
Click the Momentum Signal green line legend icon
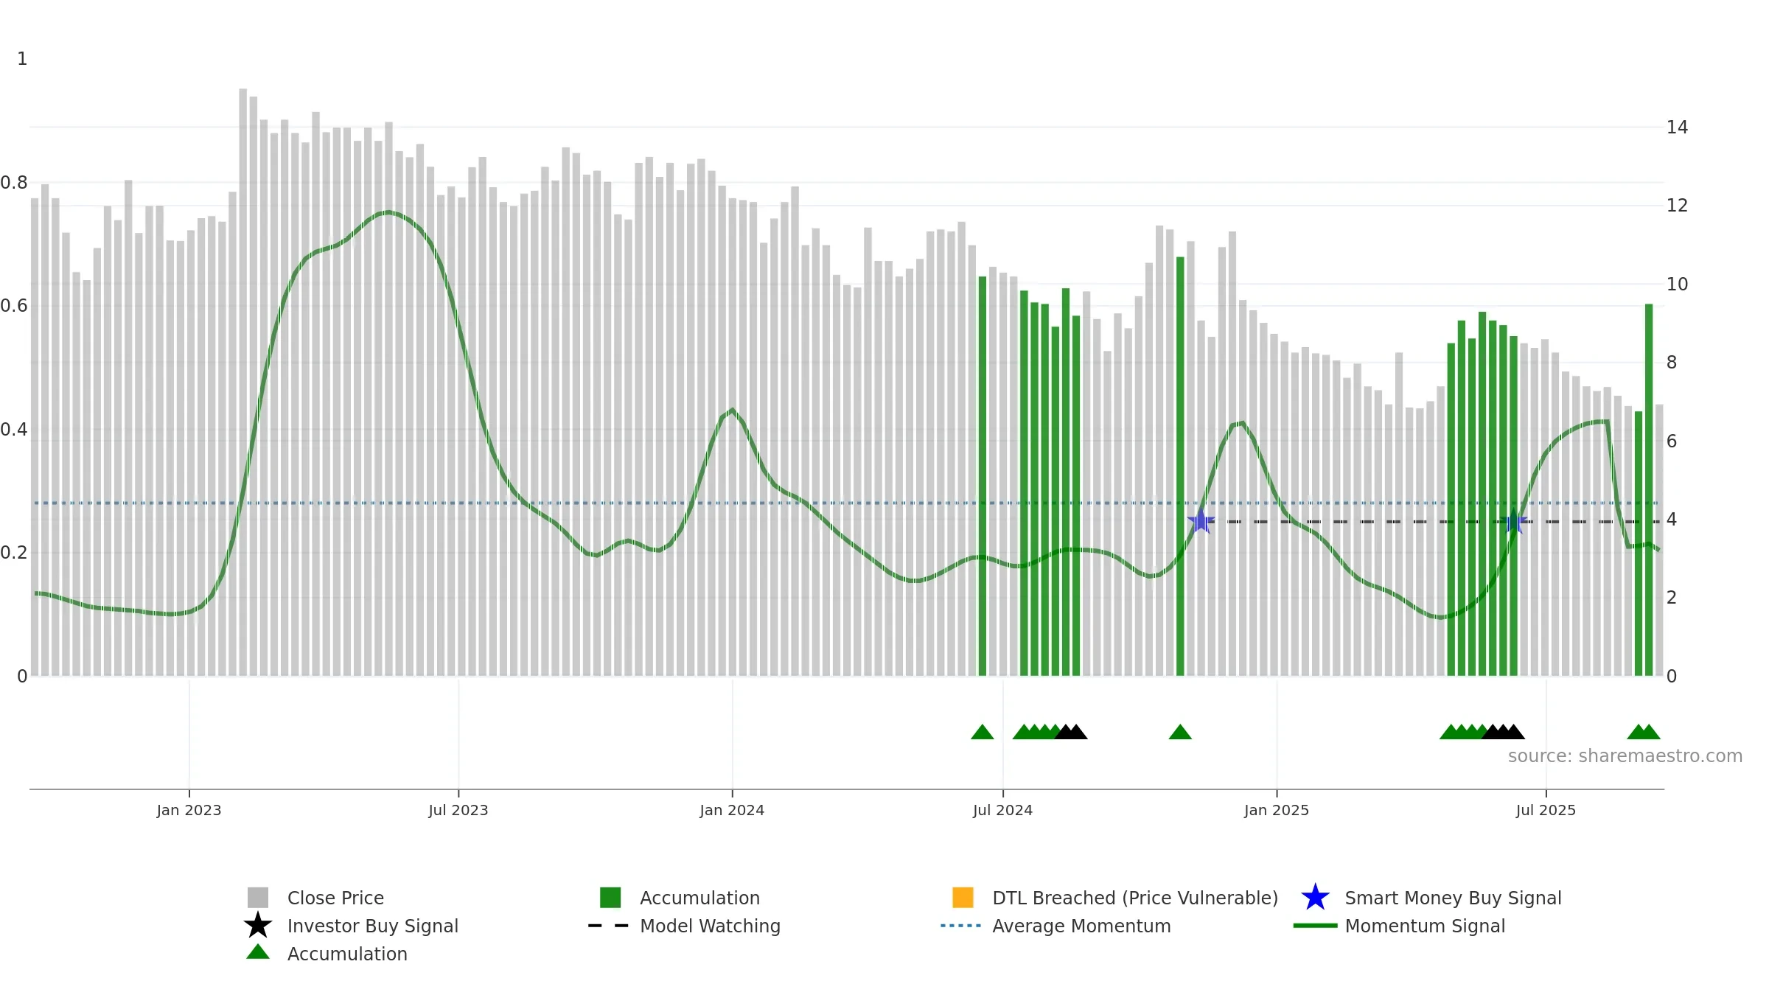tap(1315, 926)
